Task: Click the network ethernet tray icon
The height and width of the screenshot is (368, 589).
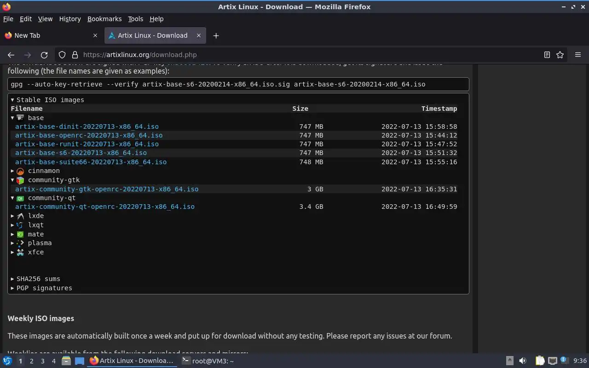Action: click(553, 361)
